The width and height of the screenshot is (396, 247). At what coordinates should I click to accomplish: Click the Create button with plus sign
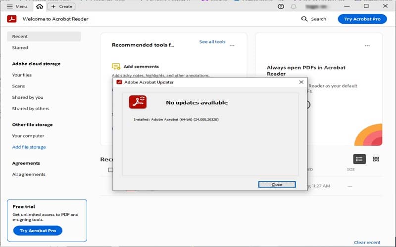(x=61, y=6)
